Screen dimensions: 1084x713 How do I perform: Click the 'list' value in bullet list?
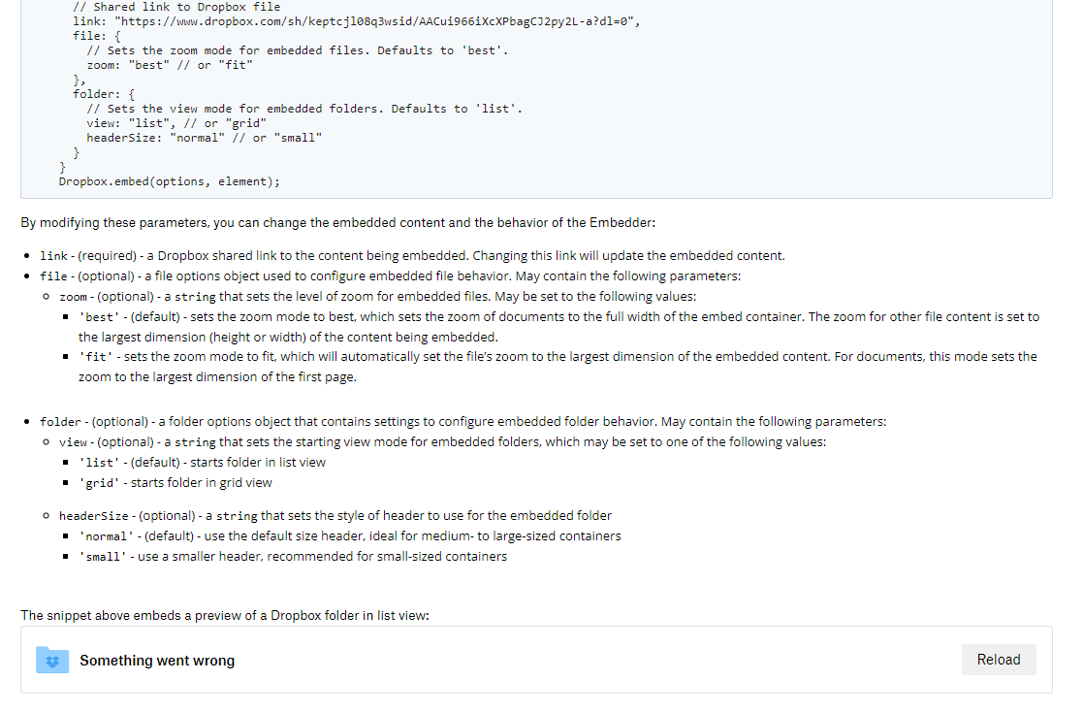pos(101,463)
